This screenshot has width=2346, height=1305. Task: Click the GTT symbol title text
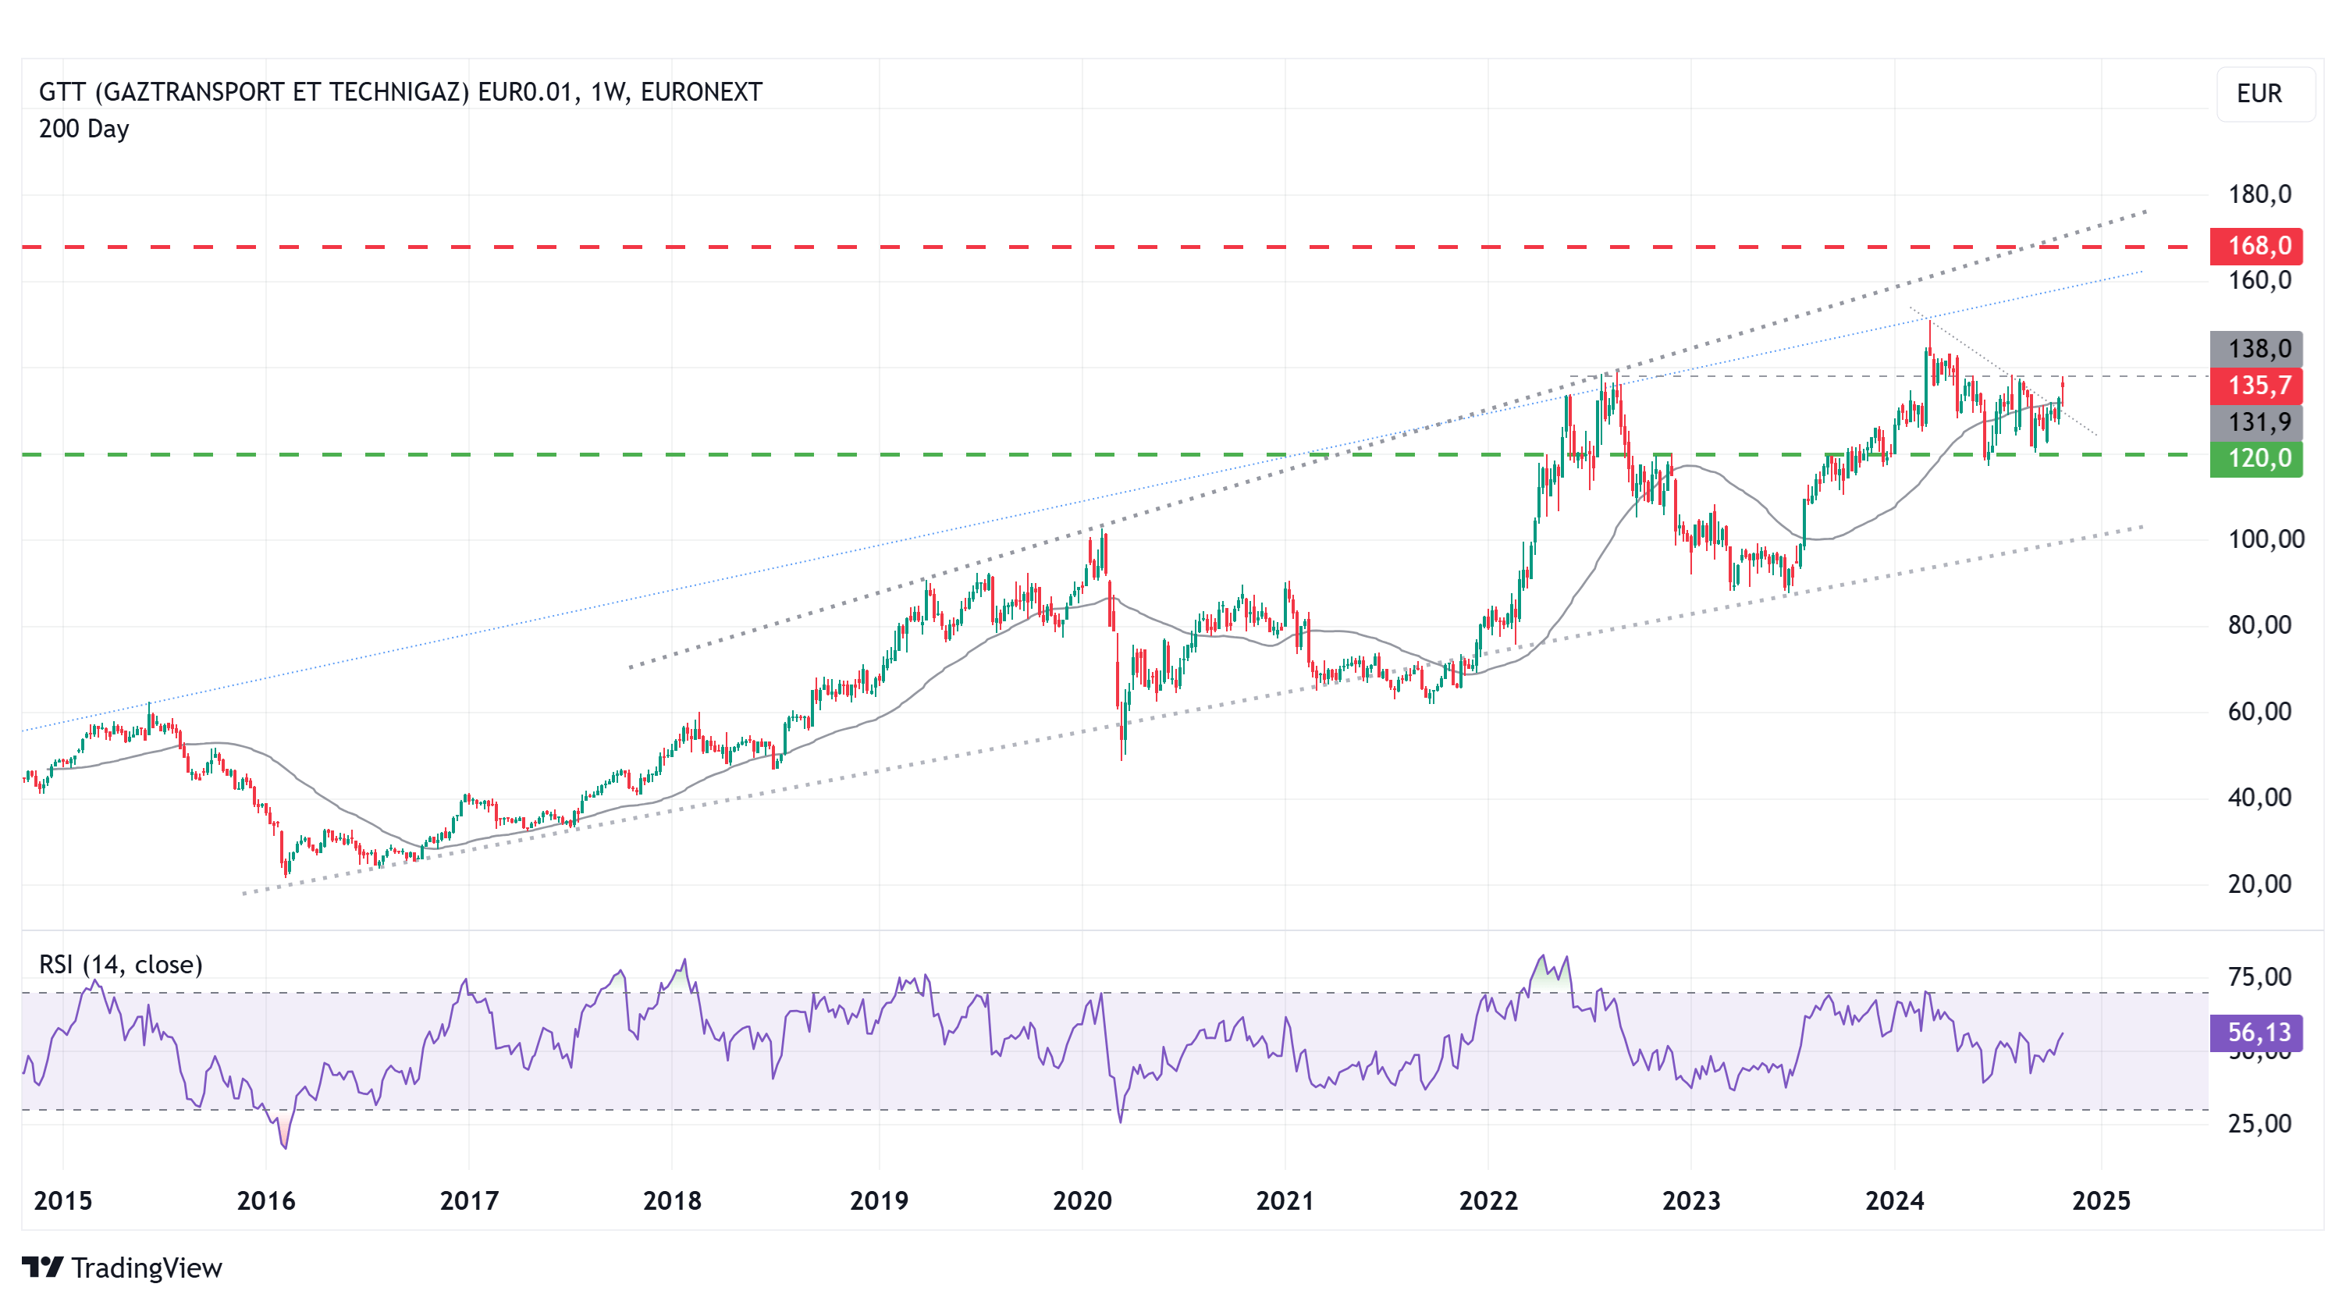[x=400, y=92]
